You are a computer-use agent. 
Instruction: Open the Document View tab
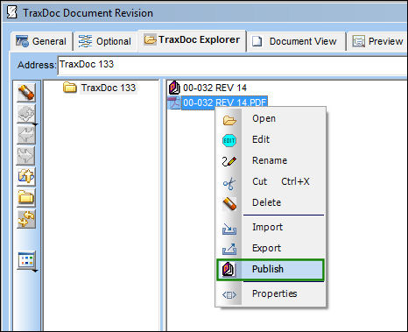pos(296,41)
